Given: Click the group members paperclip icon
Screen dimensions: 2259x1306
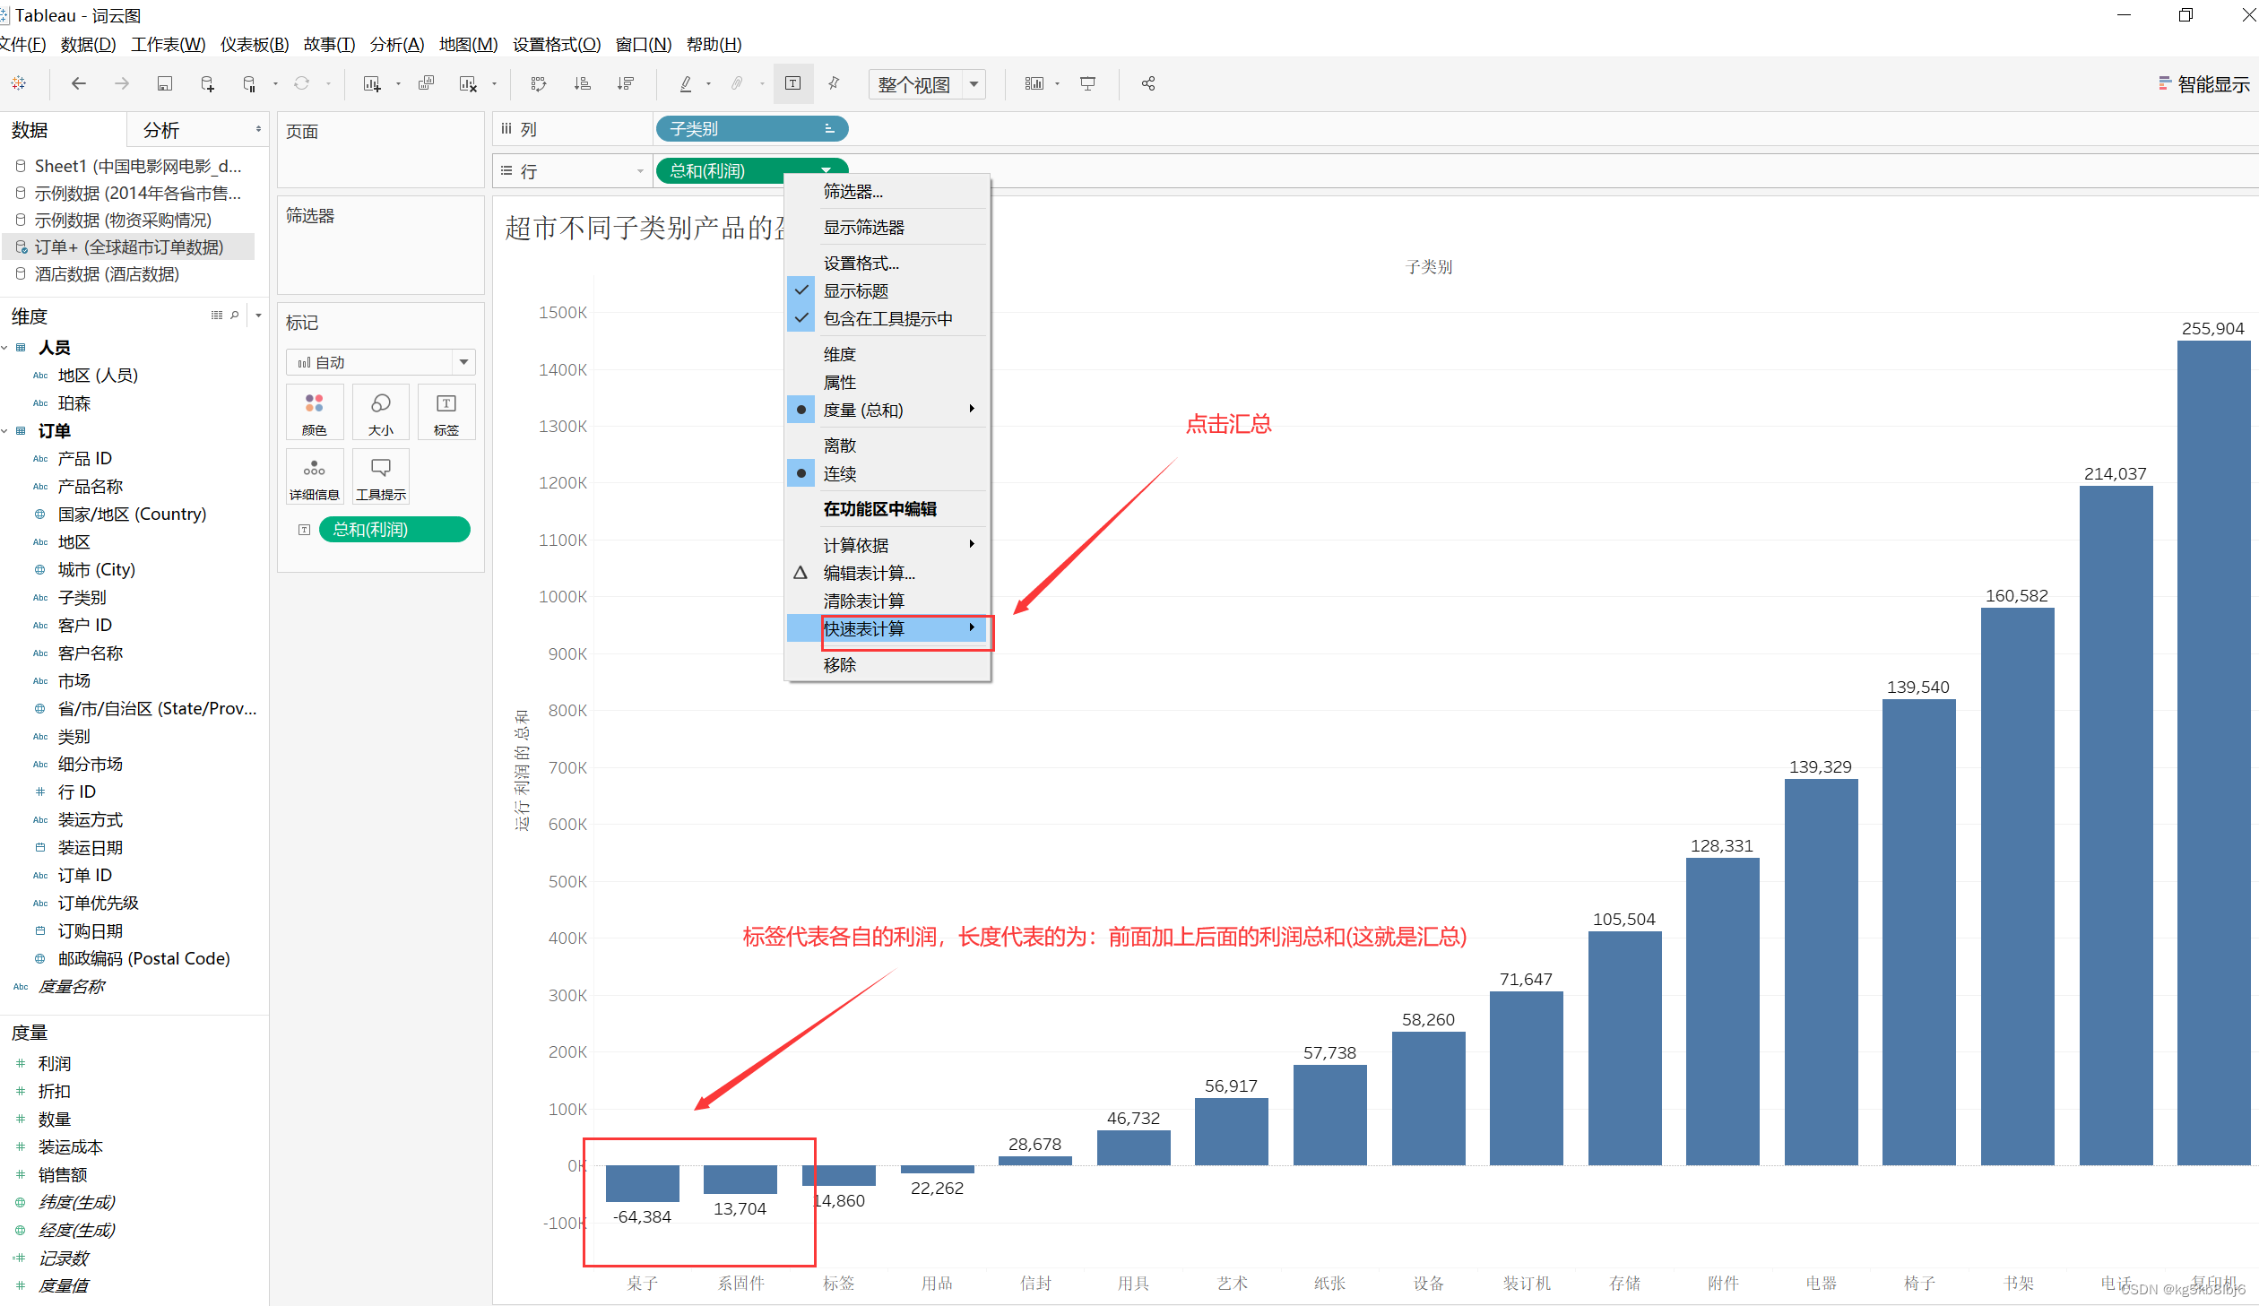Looking at the screenshot, I should [x=737, y=83].
